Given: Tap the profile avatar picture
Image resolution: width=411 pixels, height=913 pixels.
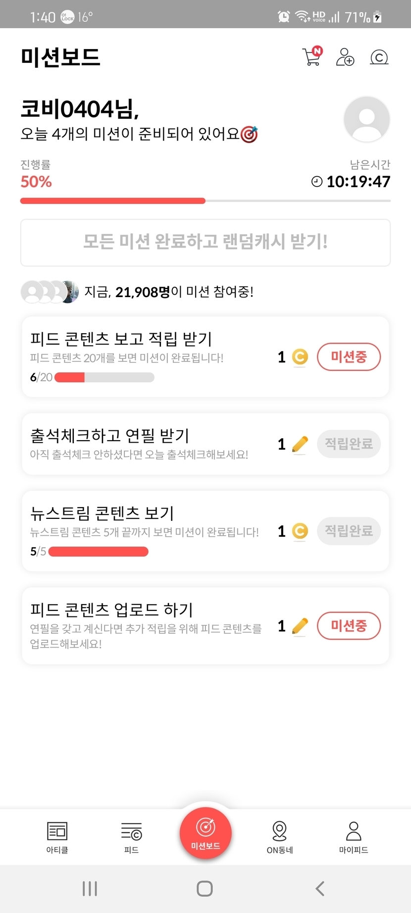Looking at the screenshot, I should coord(366,119).
